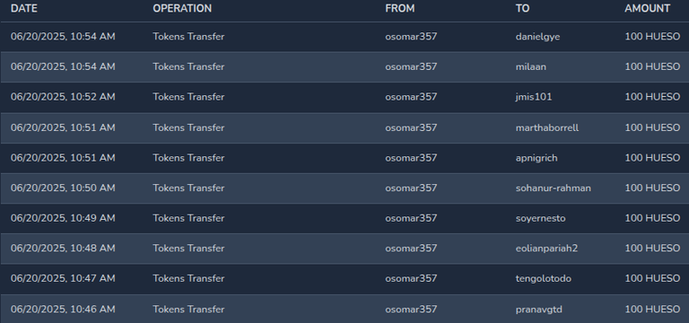Open sohanur-rahman account
Image resolution: width=689 pixels, height=323 pixels.
[554, 188]
